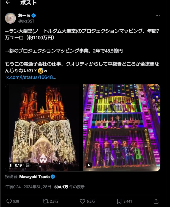This screenshot has width=170, height=207.
Task: Open the あーぁ cat avatar
Action: coord(10,18)
